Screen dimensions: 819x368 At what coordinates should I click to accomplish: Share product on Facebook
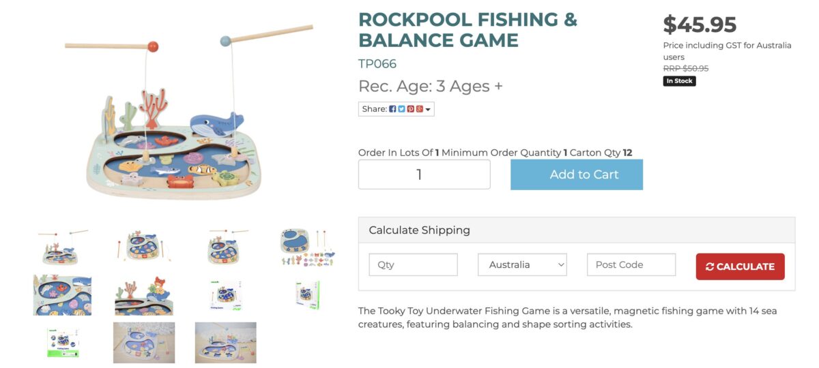coord(392,109)
